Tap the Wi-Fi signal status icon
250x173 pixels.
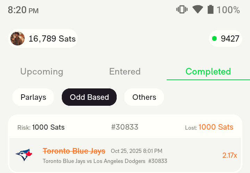[198, 10]
